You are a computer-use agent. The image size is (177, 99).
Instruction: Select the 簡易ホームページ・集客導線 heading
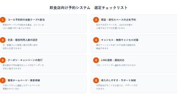pyautogui.click(x=24, y=80)
